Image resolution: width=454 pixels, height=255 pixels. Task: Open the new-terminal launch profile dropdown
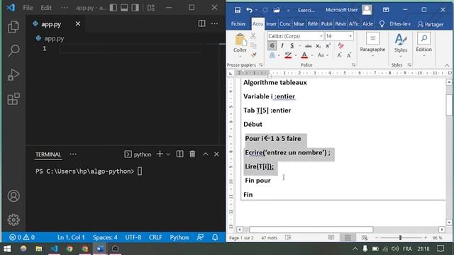(x=168, y=154)
